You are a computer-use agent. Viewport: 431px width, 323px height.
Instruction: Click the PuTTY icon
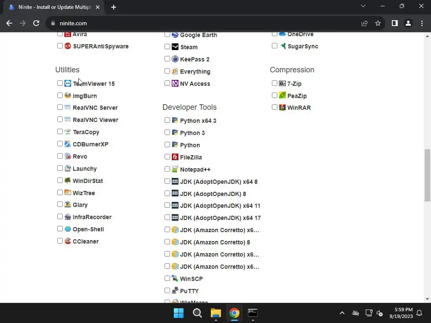point(175,290)
